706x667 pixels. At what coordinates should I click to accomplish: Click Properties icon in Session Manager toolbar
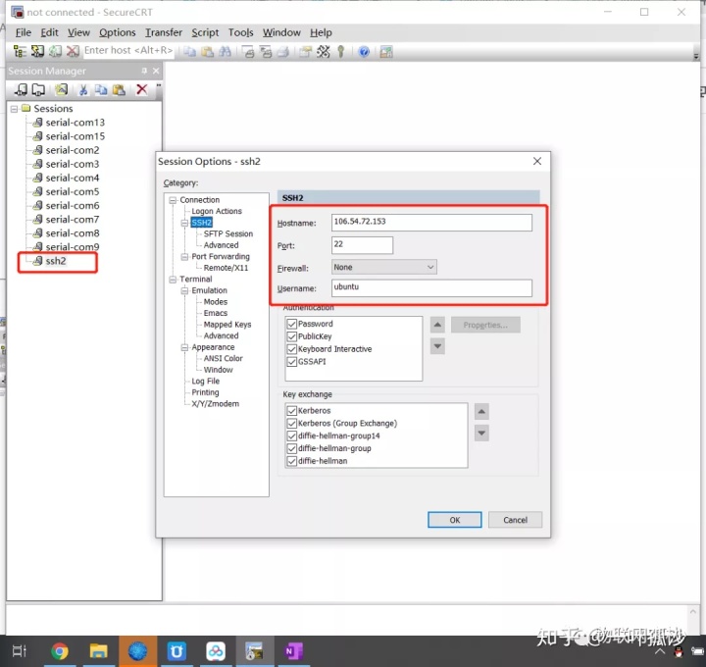click(x=61, y=89)
